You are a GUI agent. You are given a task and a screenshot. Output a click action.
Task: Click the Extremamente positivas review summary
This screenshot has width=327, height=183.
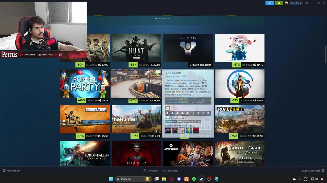(176, 102)
